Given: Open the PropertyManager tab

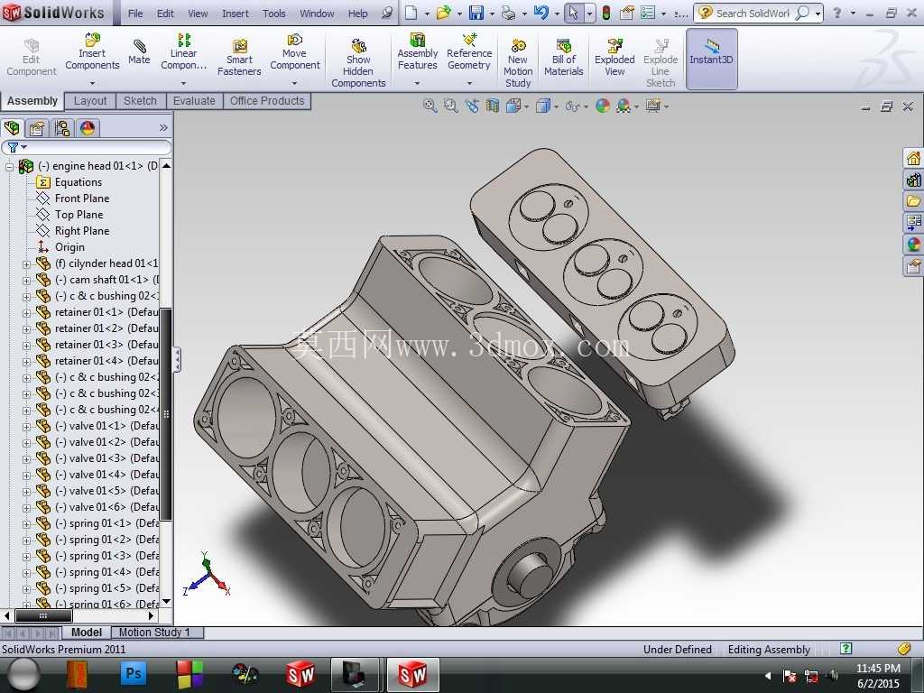Looking at the screenshot, I should coord(36,128).
